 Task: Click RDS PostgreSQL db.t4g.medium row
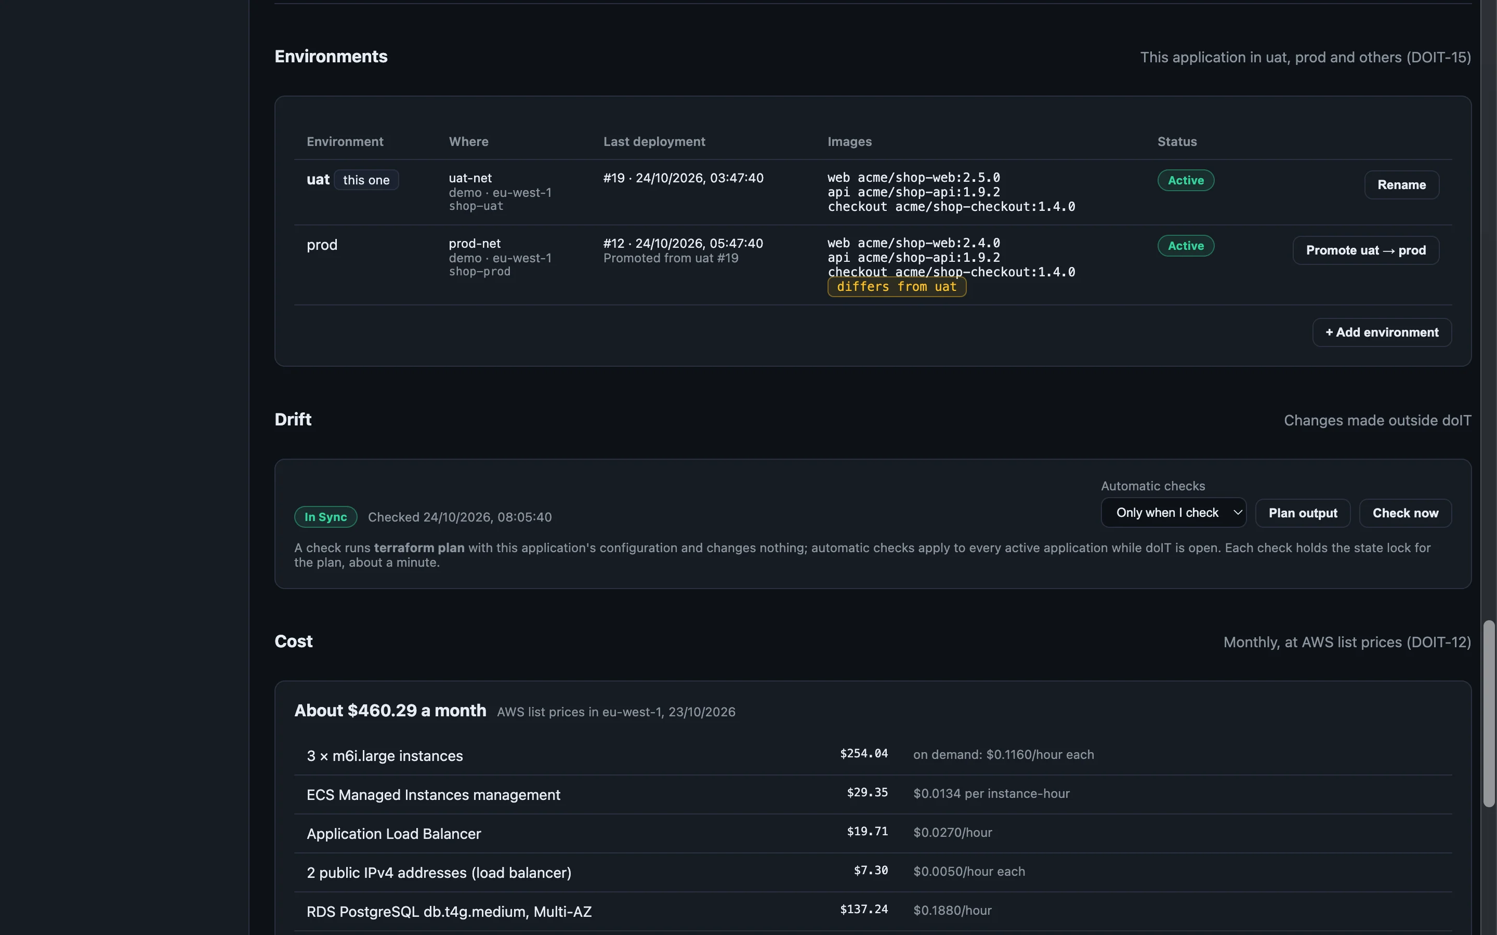(873, 912)
